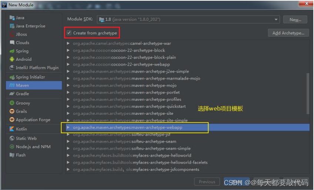Viewport: 314px width, 190px height.
Task: Select Gradle module type
Action: pyautogui.click(x=34, y=94)
